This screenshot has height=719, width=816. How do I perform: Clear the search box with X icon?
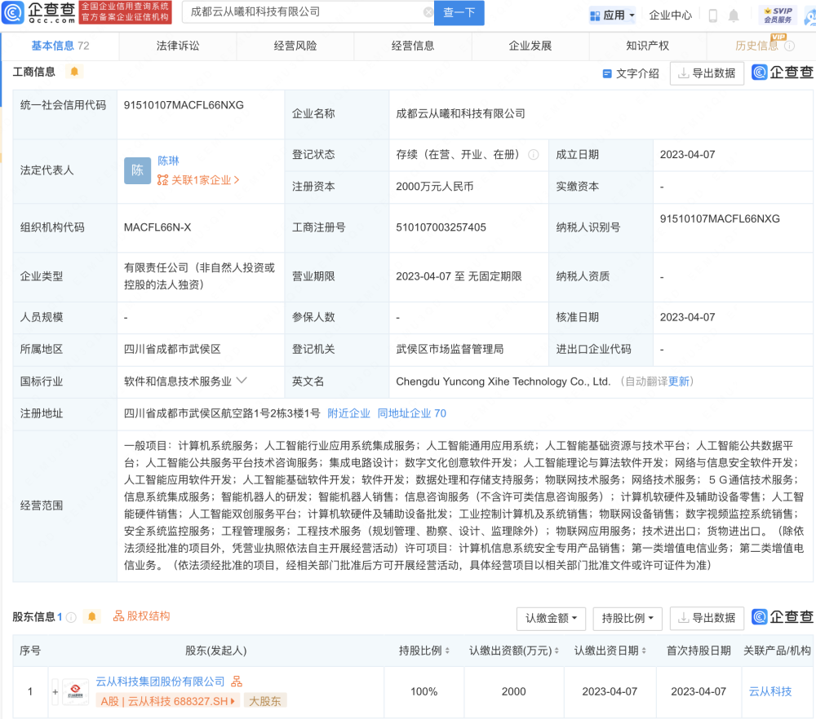coord(428,12)
